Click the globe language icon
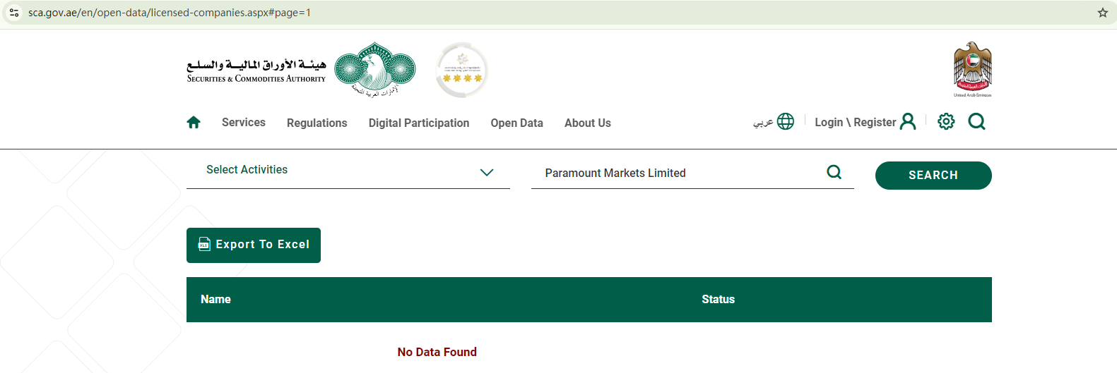 click(x=785, y=122)
